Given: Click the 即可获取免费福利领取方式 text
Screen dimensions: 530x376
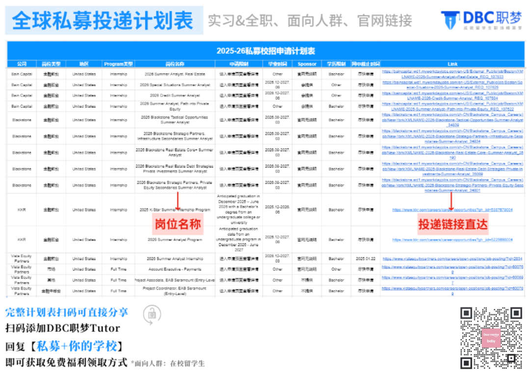Looking at the screenshot, I should [66, 362].
